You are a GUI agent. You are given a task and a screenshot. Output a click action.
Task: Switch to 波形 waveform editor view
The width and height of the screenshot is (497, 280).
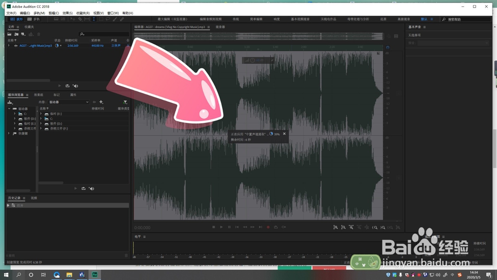[x=16, y=19]
